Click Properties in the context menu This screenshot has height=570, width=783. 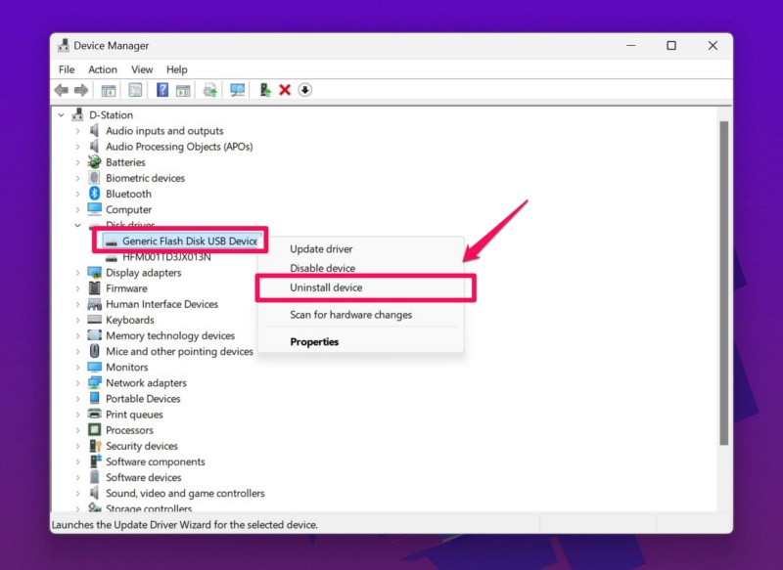[x=314, y=342]
